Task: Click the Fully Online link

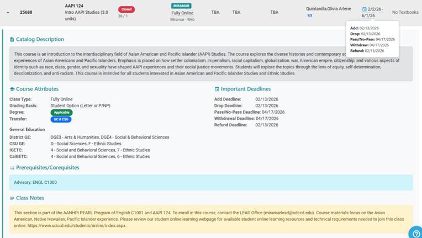Action: (x=182, y=13)
